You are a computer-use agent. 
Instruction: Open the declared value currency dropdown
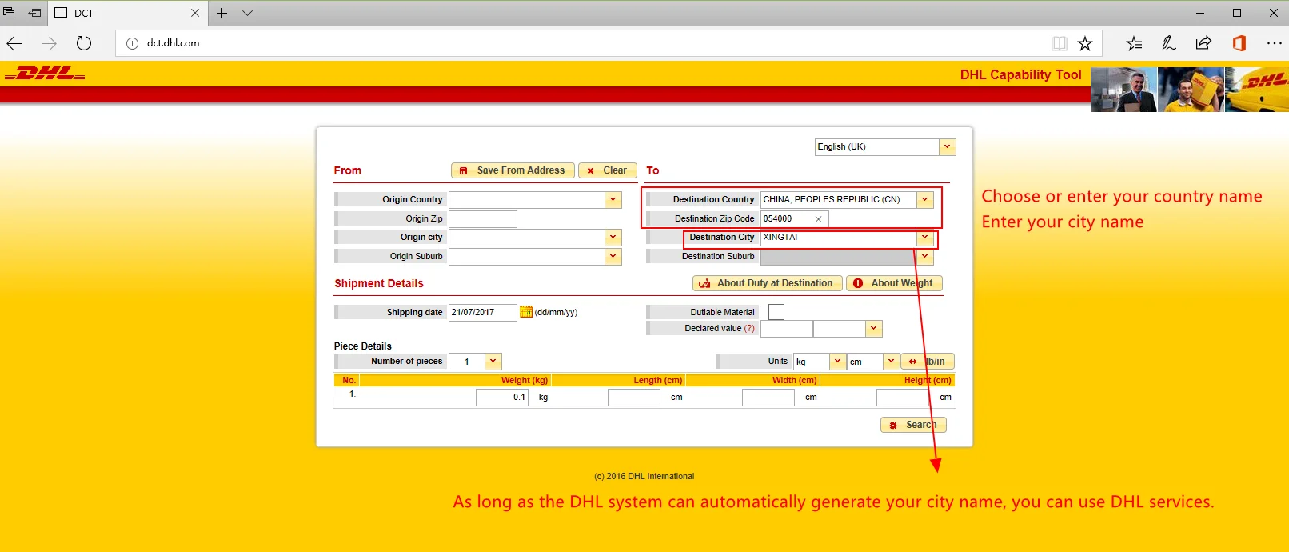pyautogui.click(x=874, y=329)
